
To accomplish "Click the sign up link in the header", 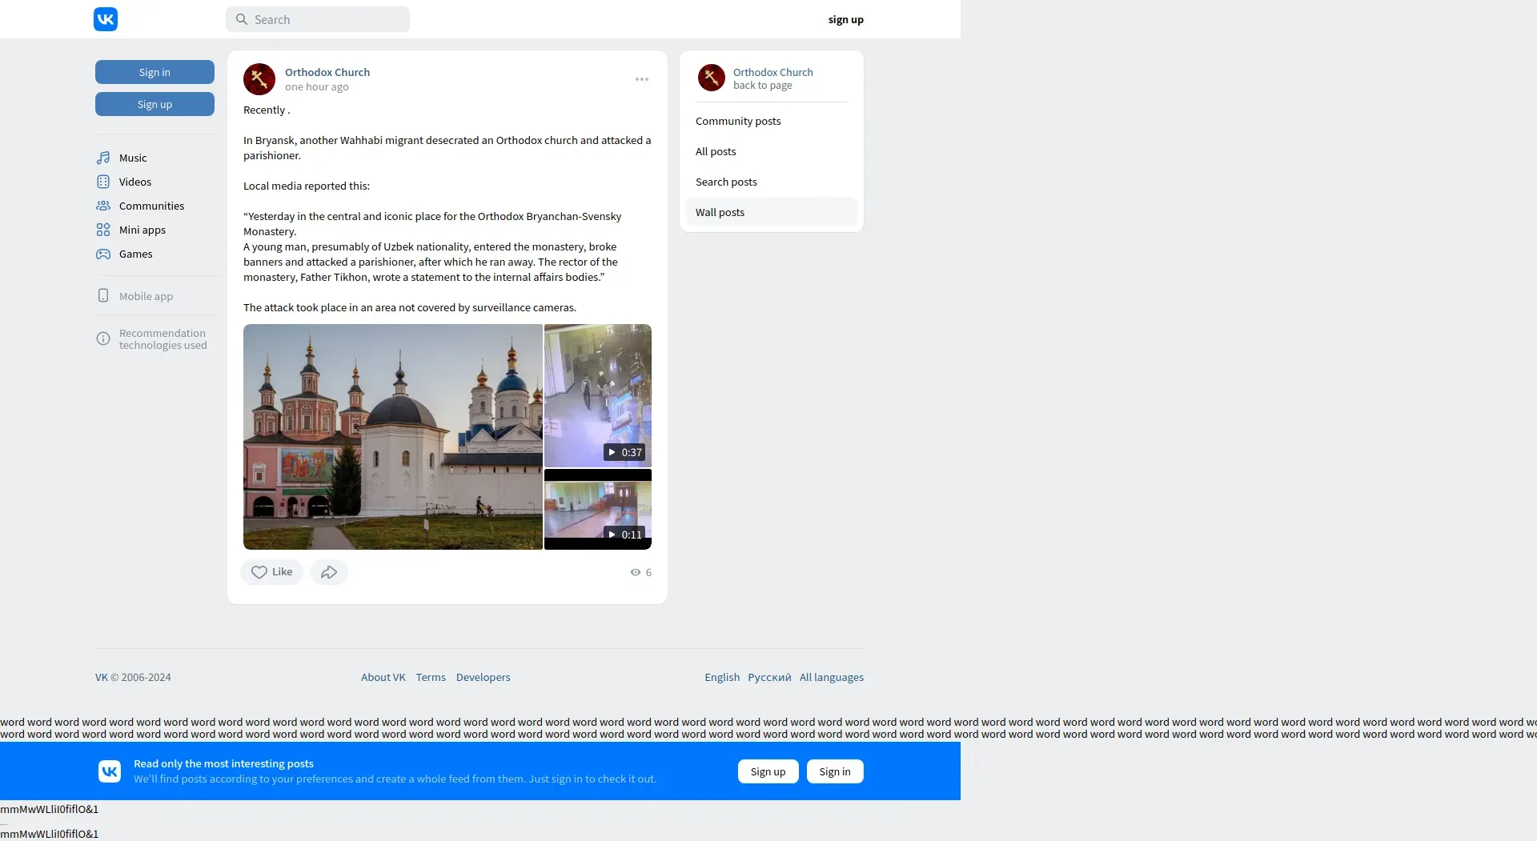I will (846, 19).
